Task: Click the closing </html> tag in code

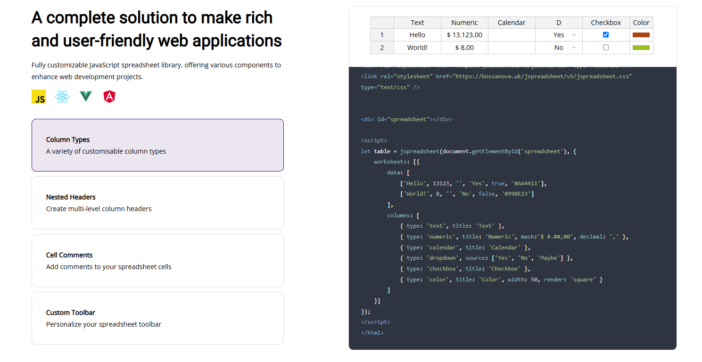Action: click(372, 333)
